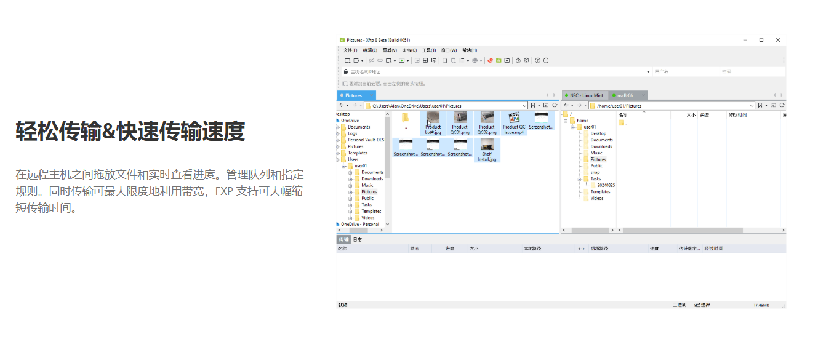
Task: Collapse remote Tasks tree node
Action: pyautogui.click(x=579, y=178)
